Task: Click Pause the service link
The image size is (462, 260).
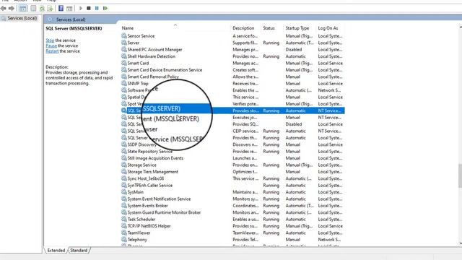Action: 51,45
